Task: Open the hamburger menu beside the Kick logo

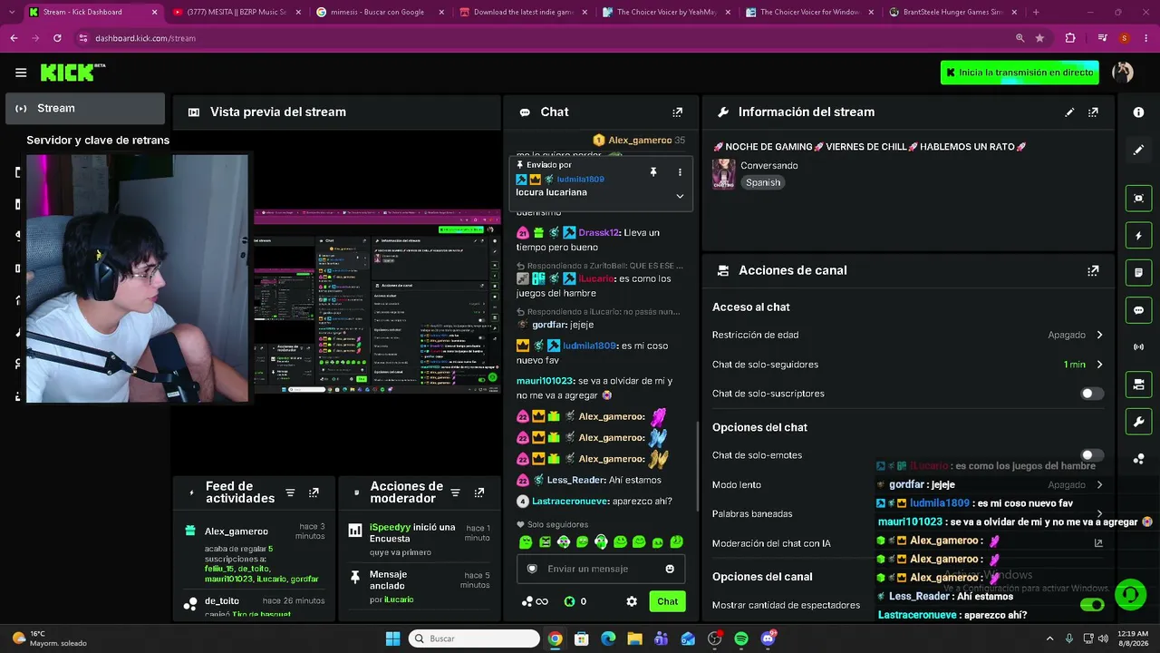Action: click(21, 73)
